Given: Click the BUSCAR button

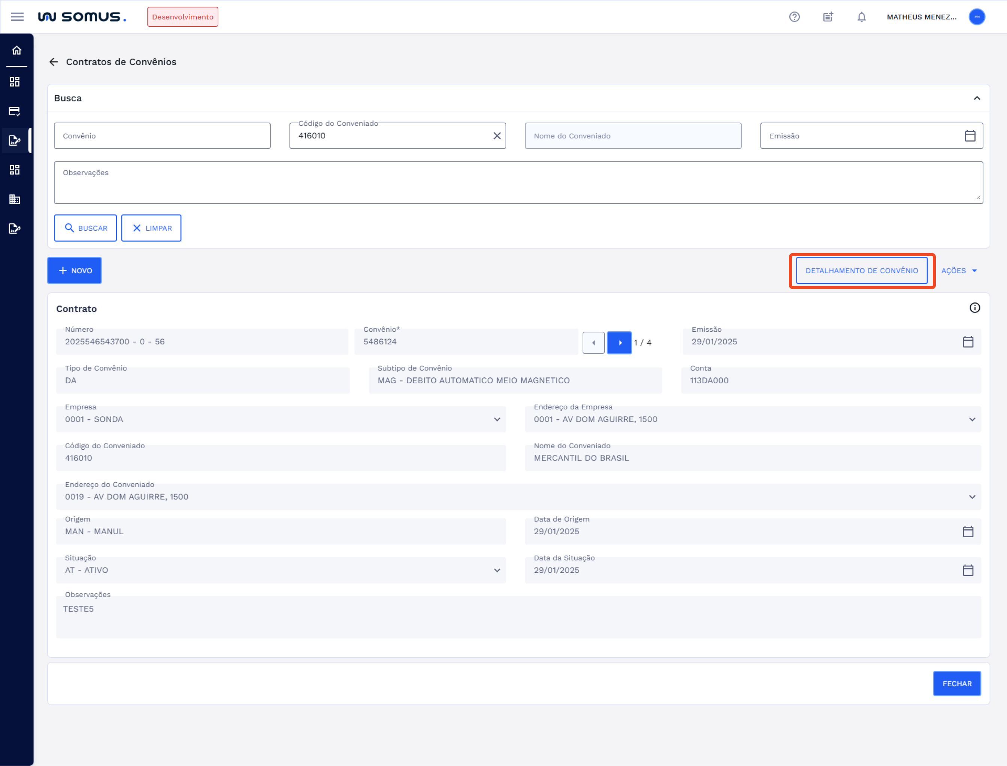Looking at the screenshot, I should 85,228.
